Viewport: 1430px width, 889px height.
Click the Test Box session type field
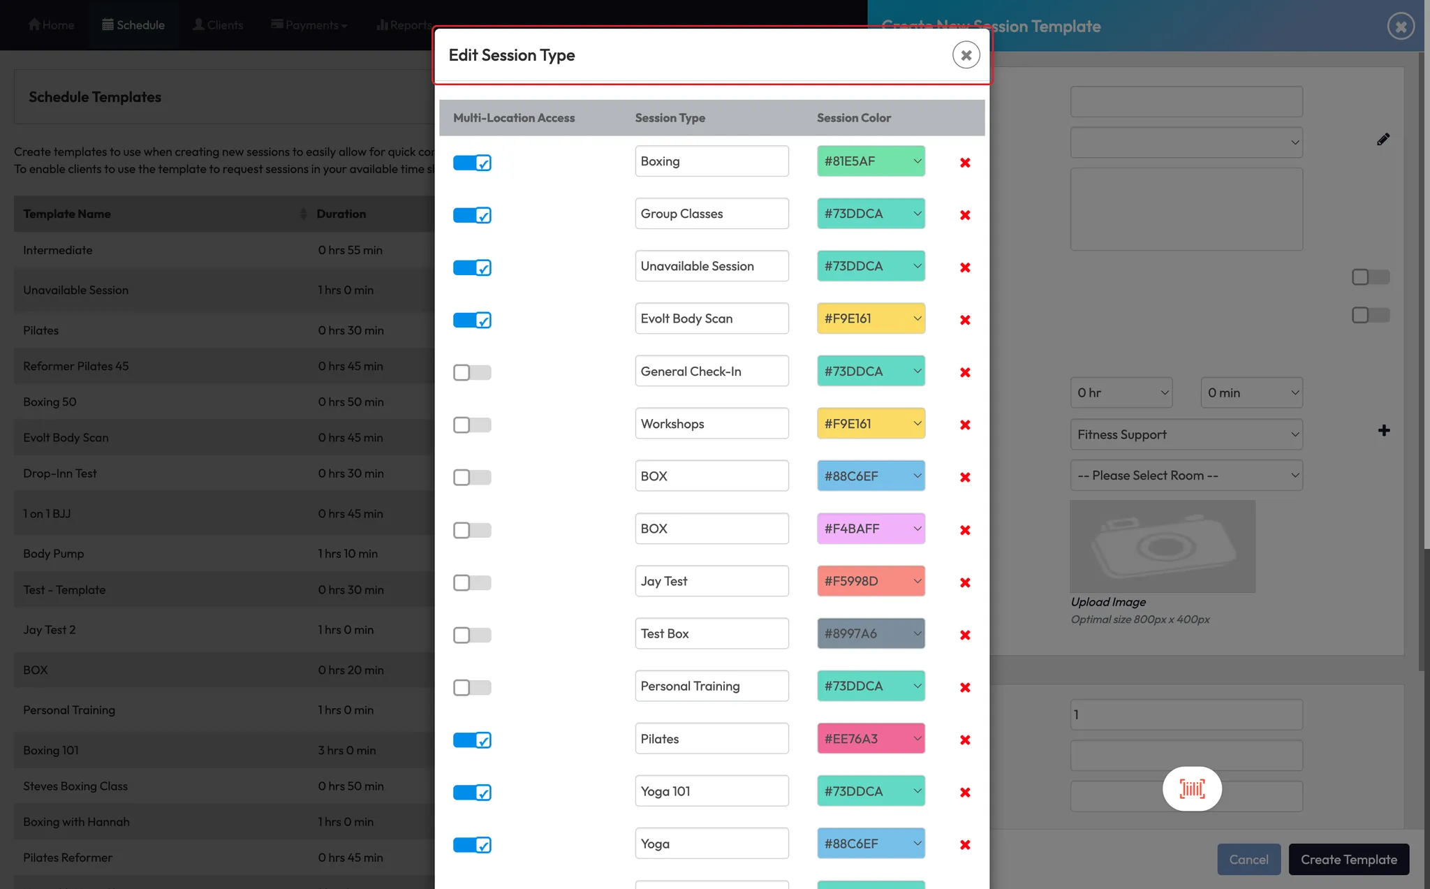(712, 633)
